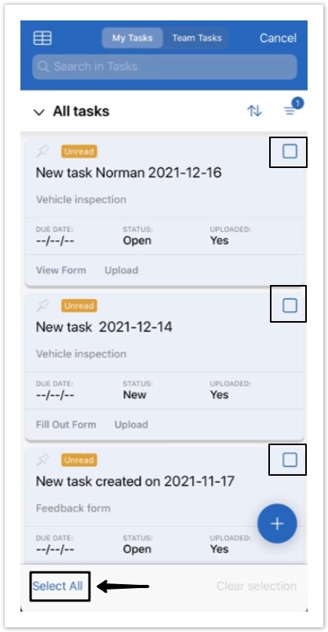Click the sort arrows icon
The image size is (328, 632).
click(x=254, y=111)
